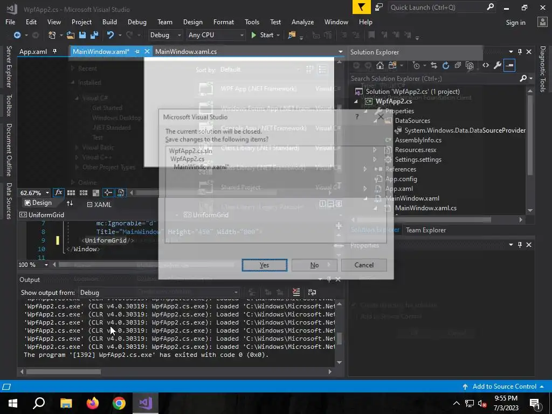Image resolution: width=552 pixels, height=414 pixels.
Task: Click Sync with Active Document icon
Action: [434, 65]
